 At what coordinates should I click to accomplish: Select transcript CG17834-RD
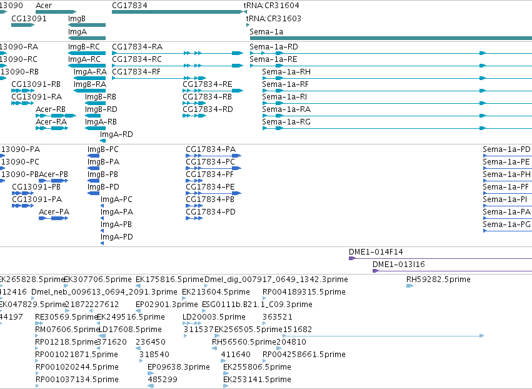[x=194, y=116]
